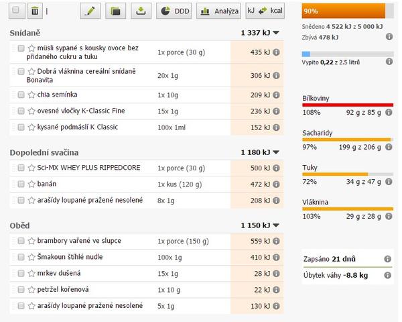Show info for Šmakoun štíhlé nudle
This screenshot has width=402, height=322.
click(275, 257)
